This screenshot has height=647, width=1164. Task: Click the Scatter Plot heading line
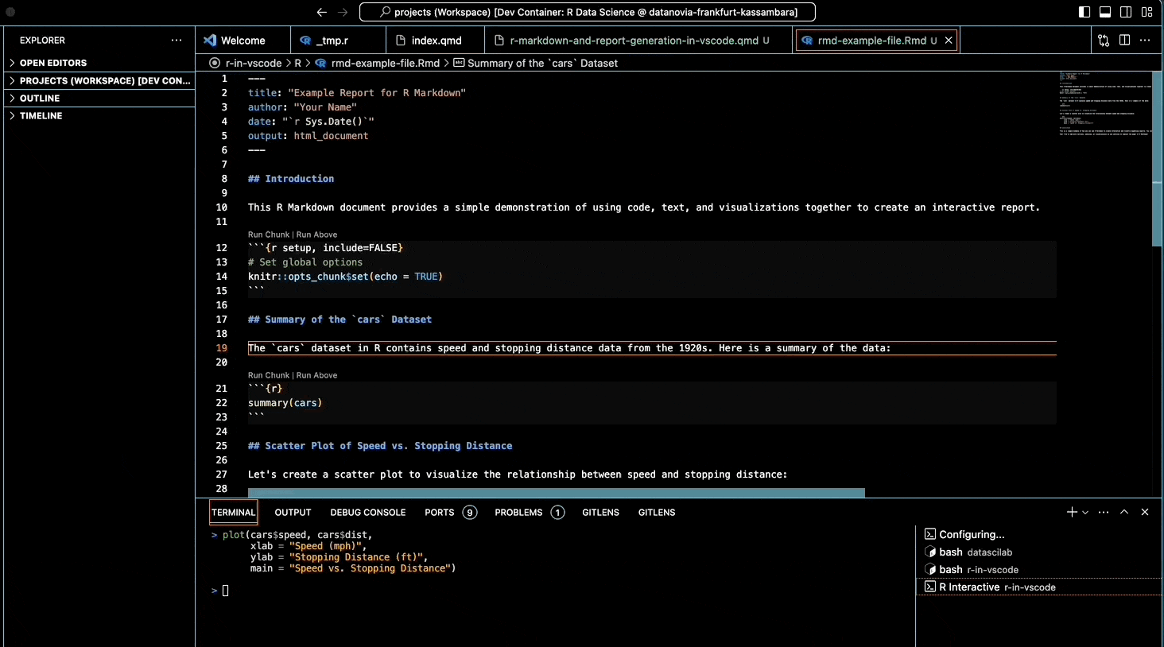tap(380, 446)
